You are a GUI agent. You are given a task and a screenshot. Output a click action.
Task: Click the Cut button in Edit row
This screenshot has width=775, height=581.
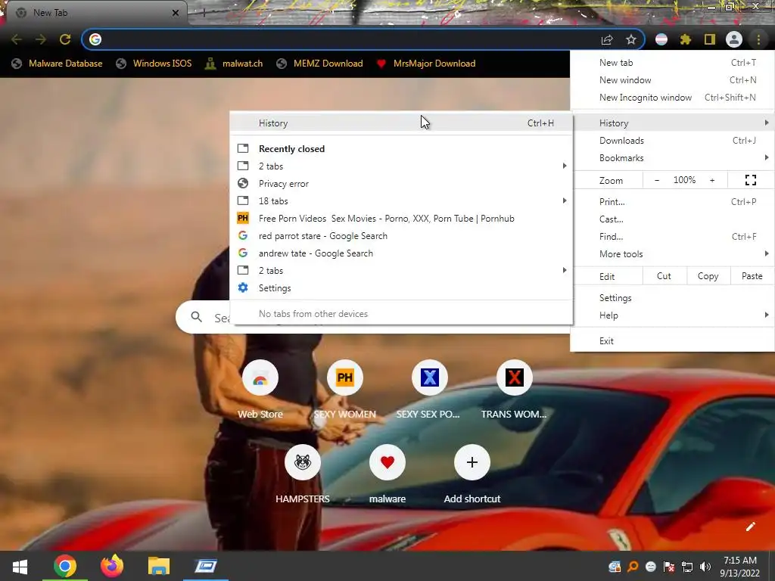pyautogui.click(x=665, y=276)
